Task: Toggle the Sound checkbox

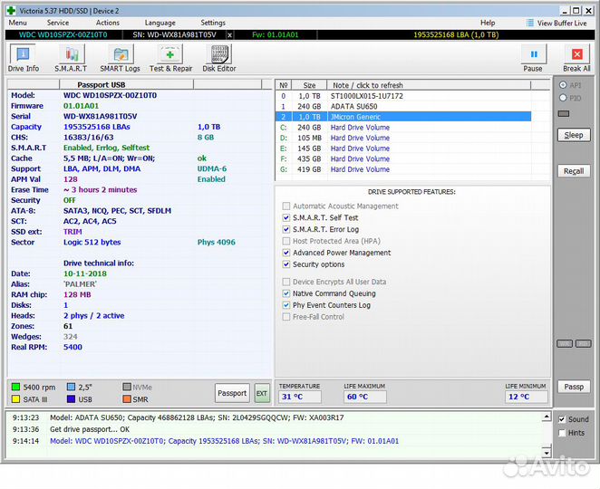Action: click(561, 419)
